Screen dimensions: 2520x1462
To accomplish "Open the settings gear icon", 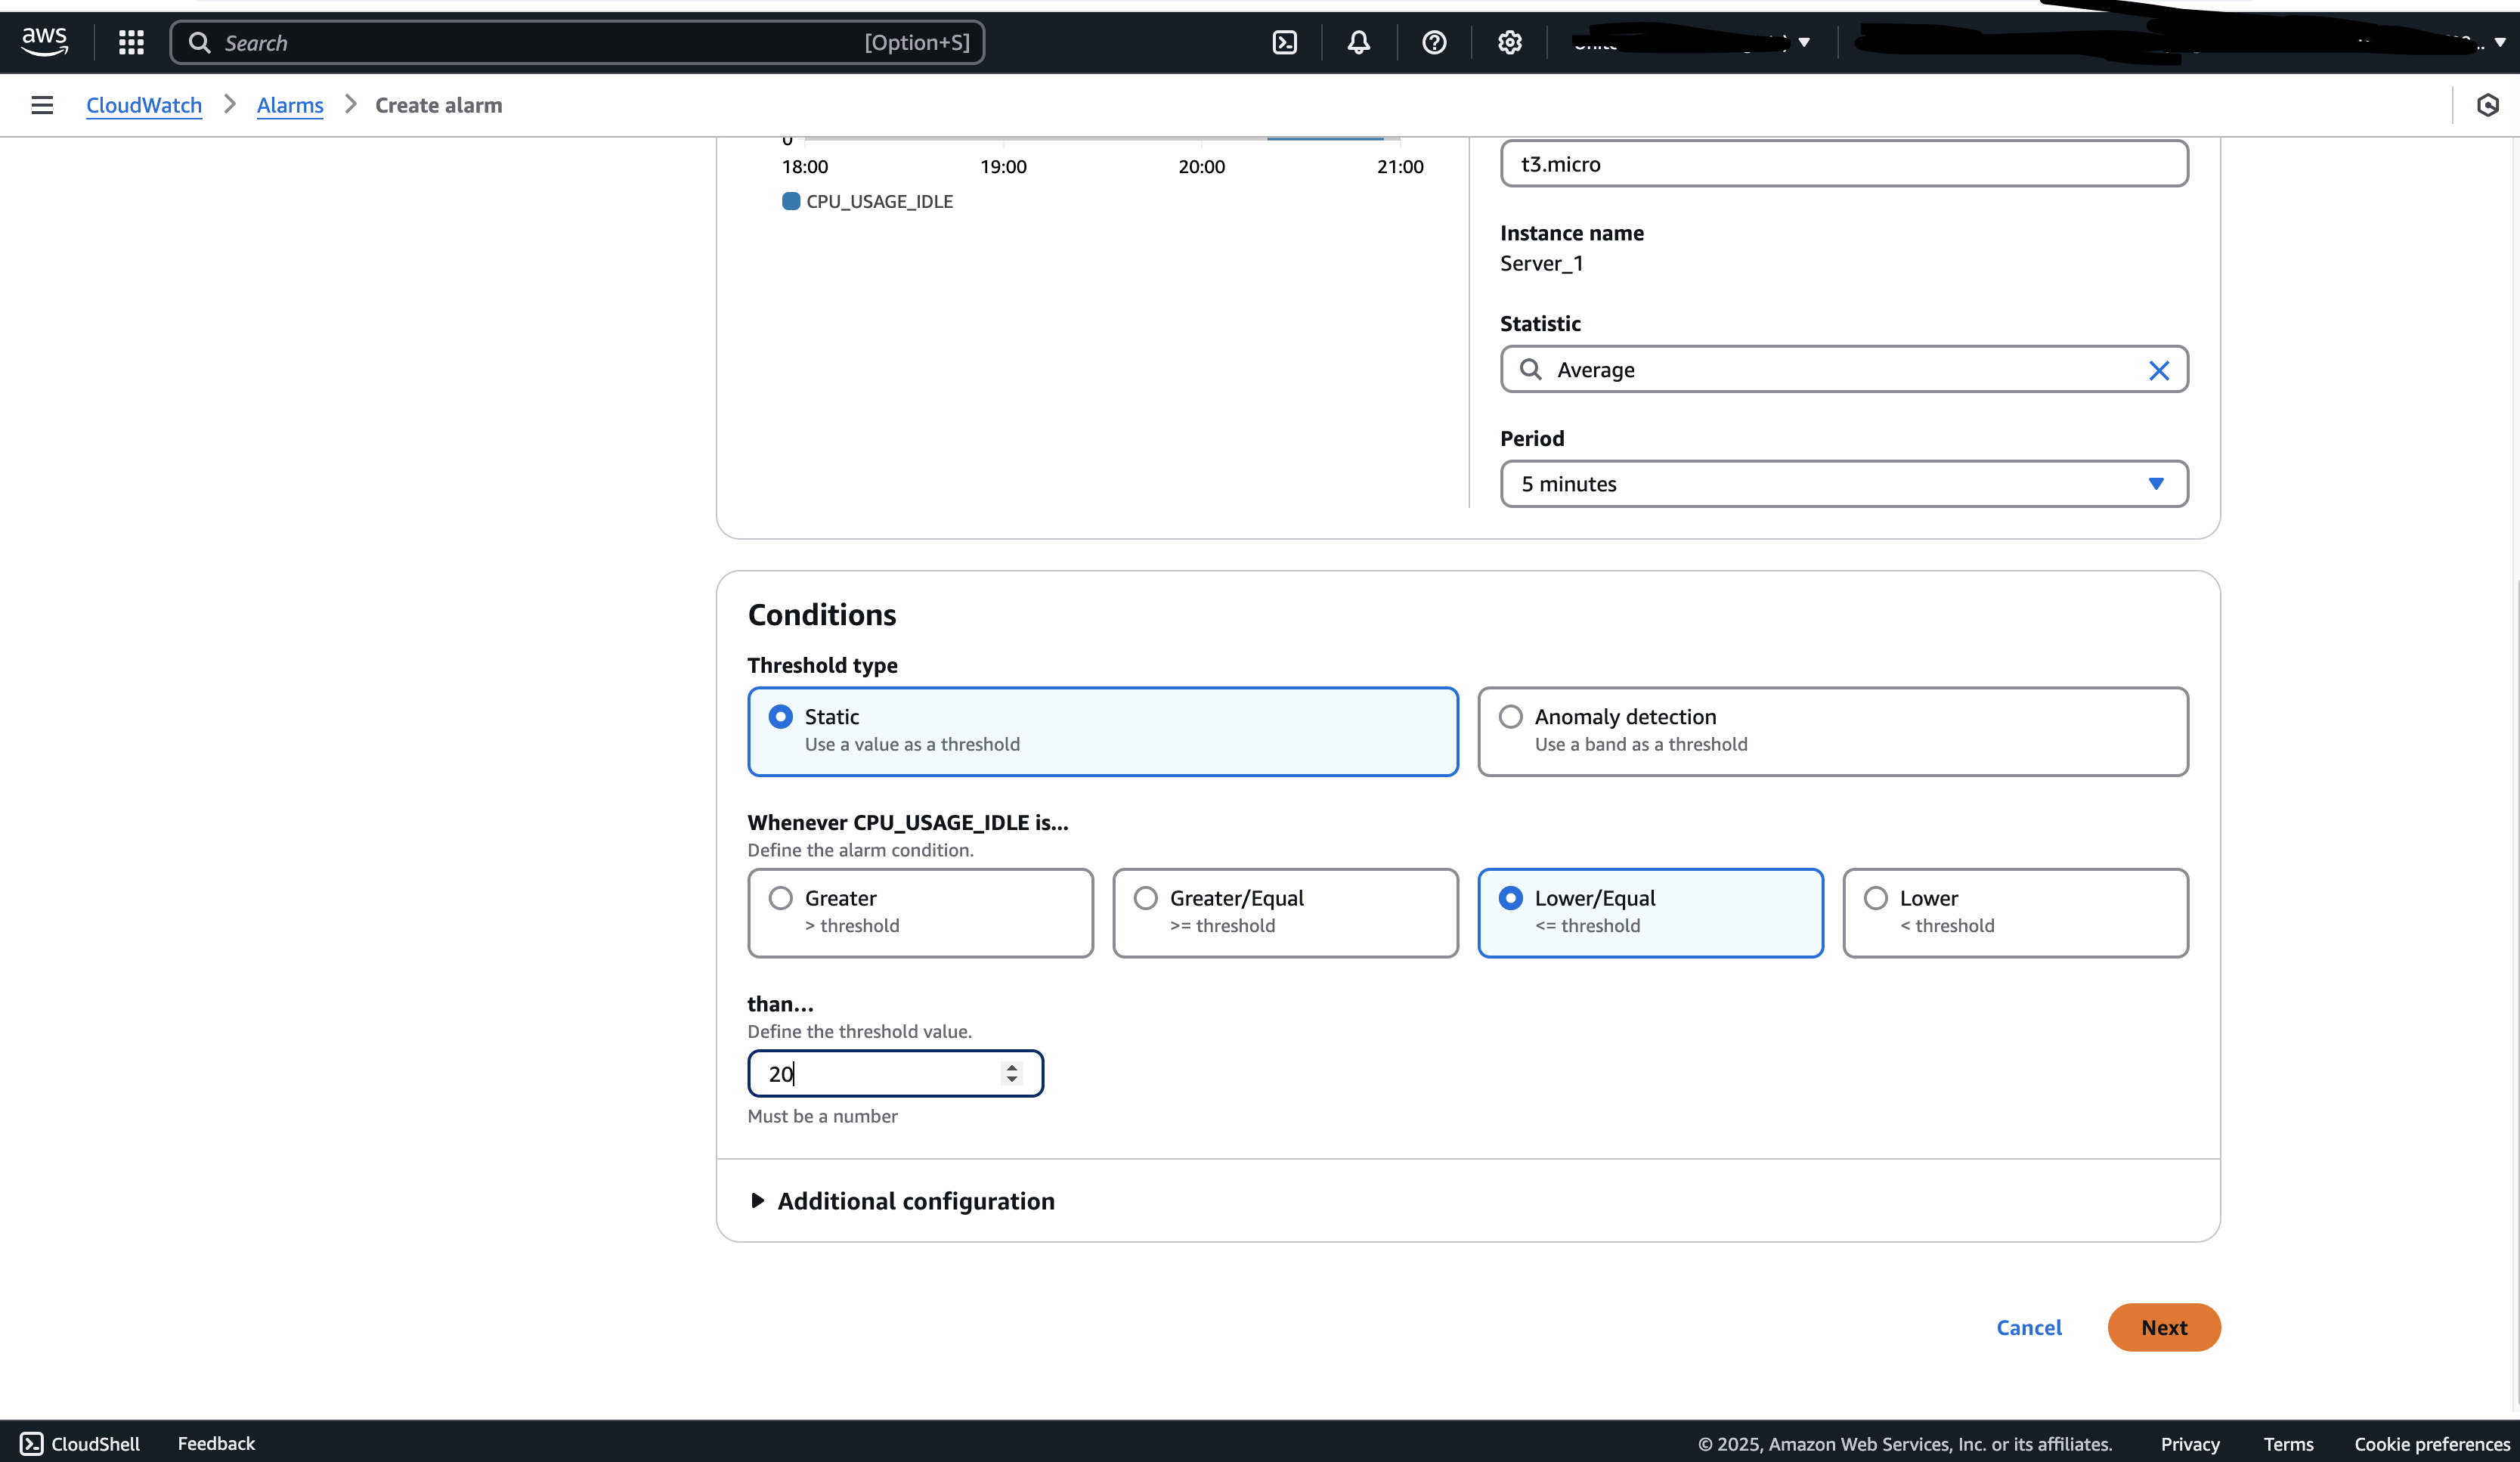I will coord(1510,42).
